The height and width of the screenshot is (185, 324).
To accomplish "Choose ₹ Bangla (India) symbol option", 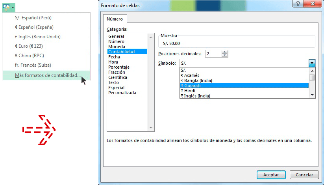I will tap(244, 80).
